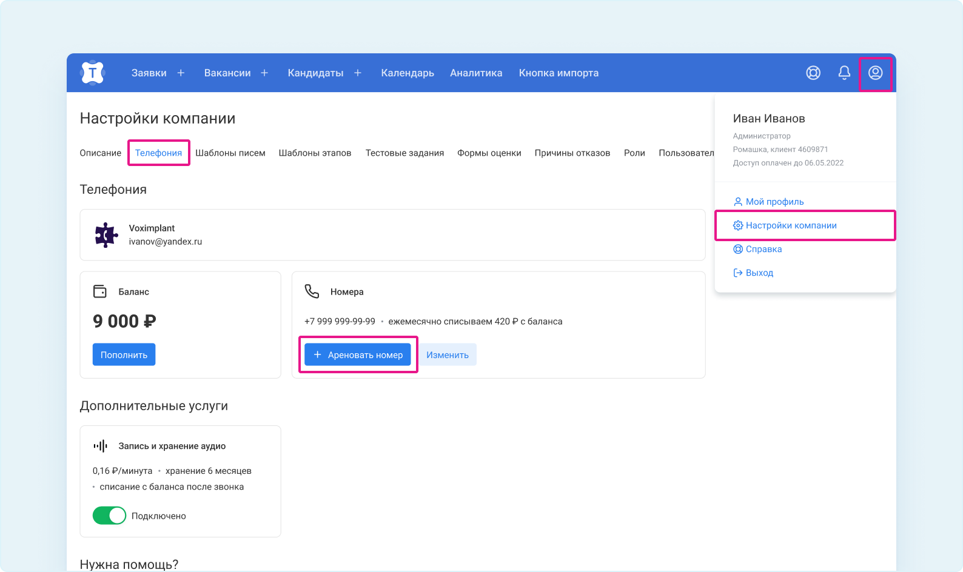Click the Изменить button
The width and height of the screenshot is (963, 572).
pyautogui.click(x=448, y=354)
